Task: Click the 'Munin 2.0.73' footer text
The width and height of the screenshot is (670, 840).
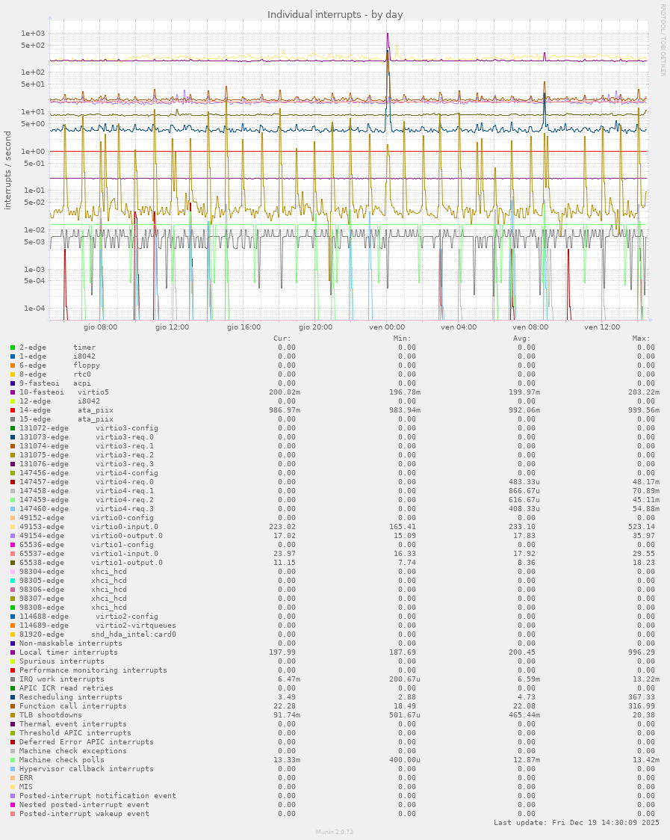Action: (335, 832)
